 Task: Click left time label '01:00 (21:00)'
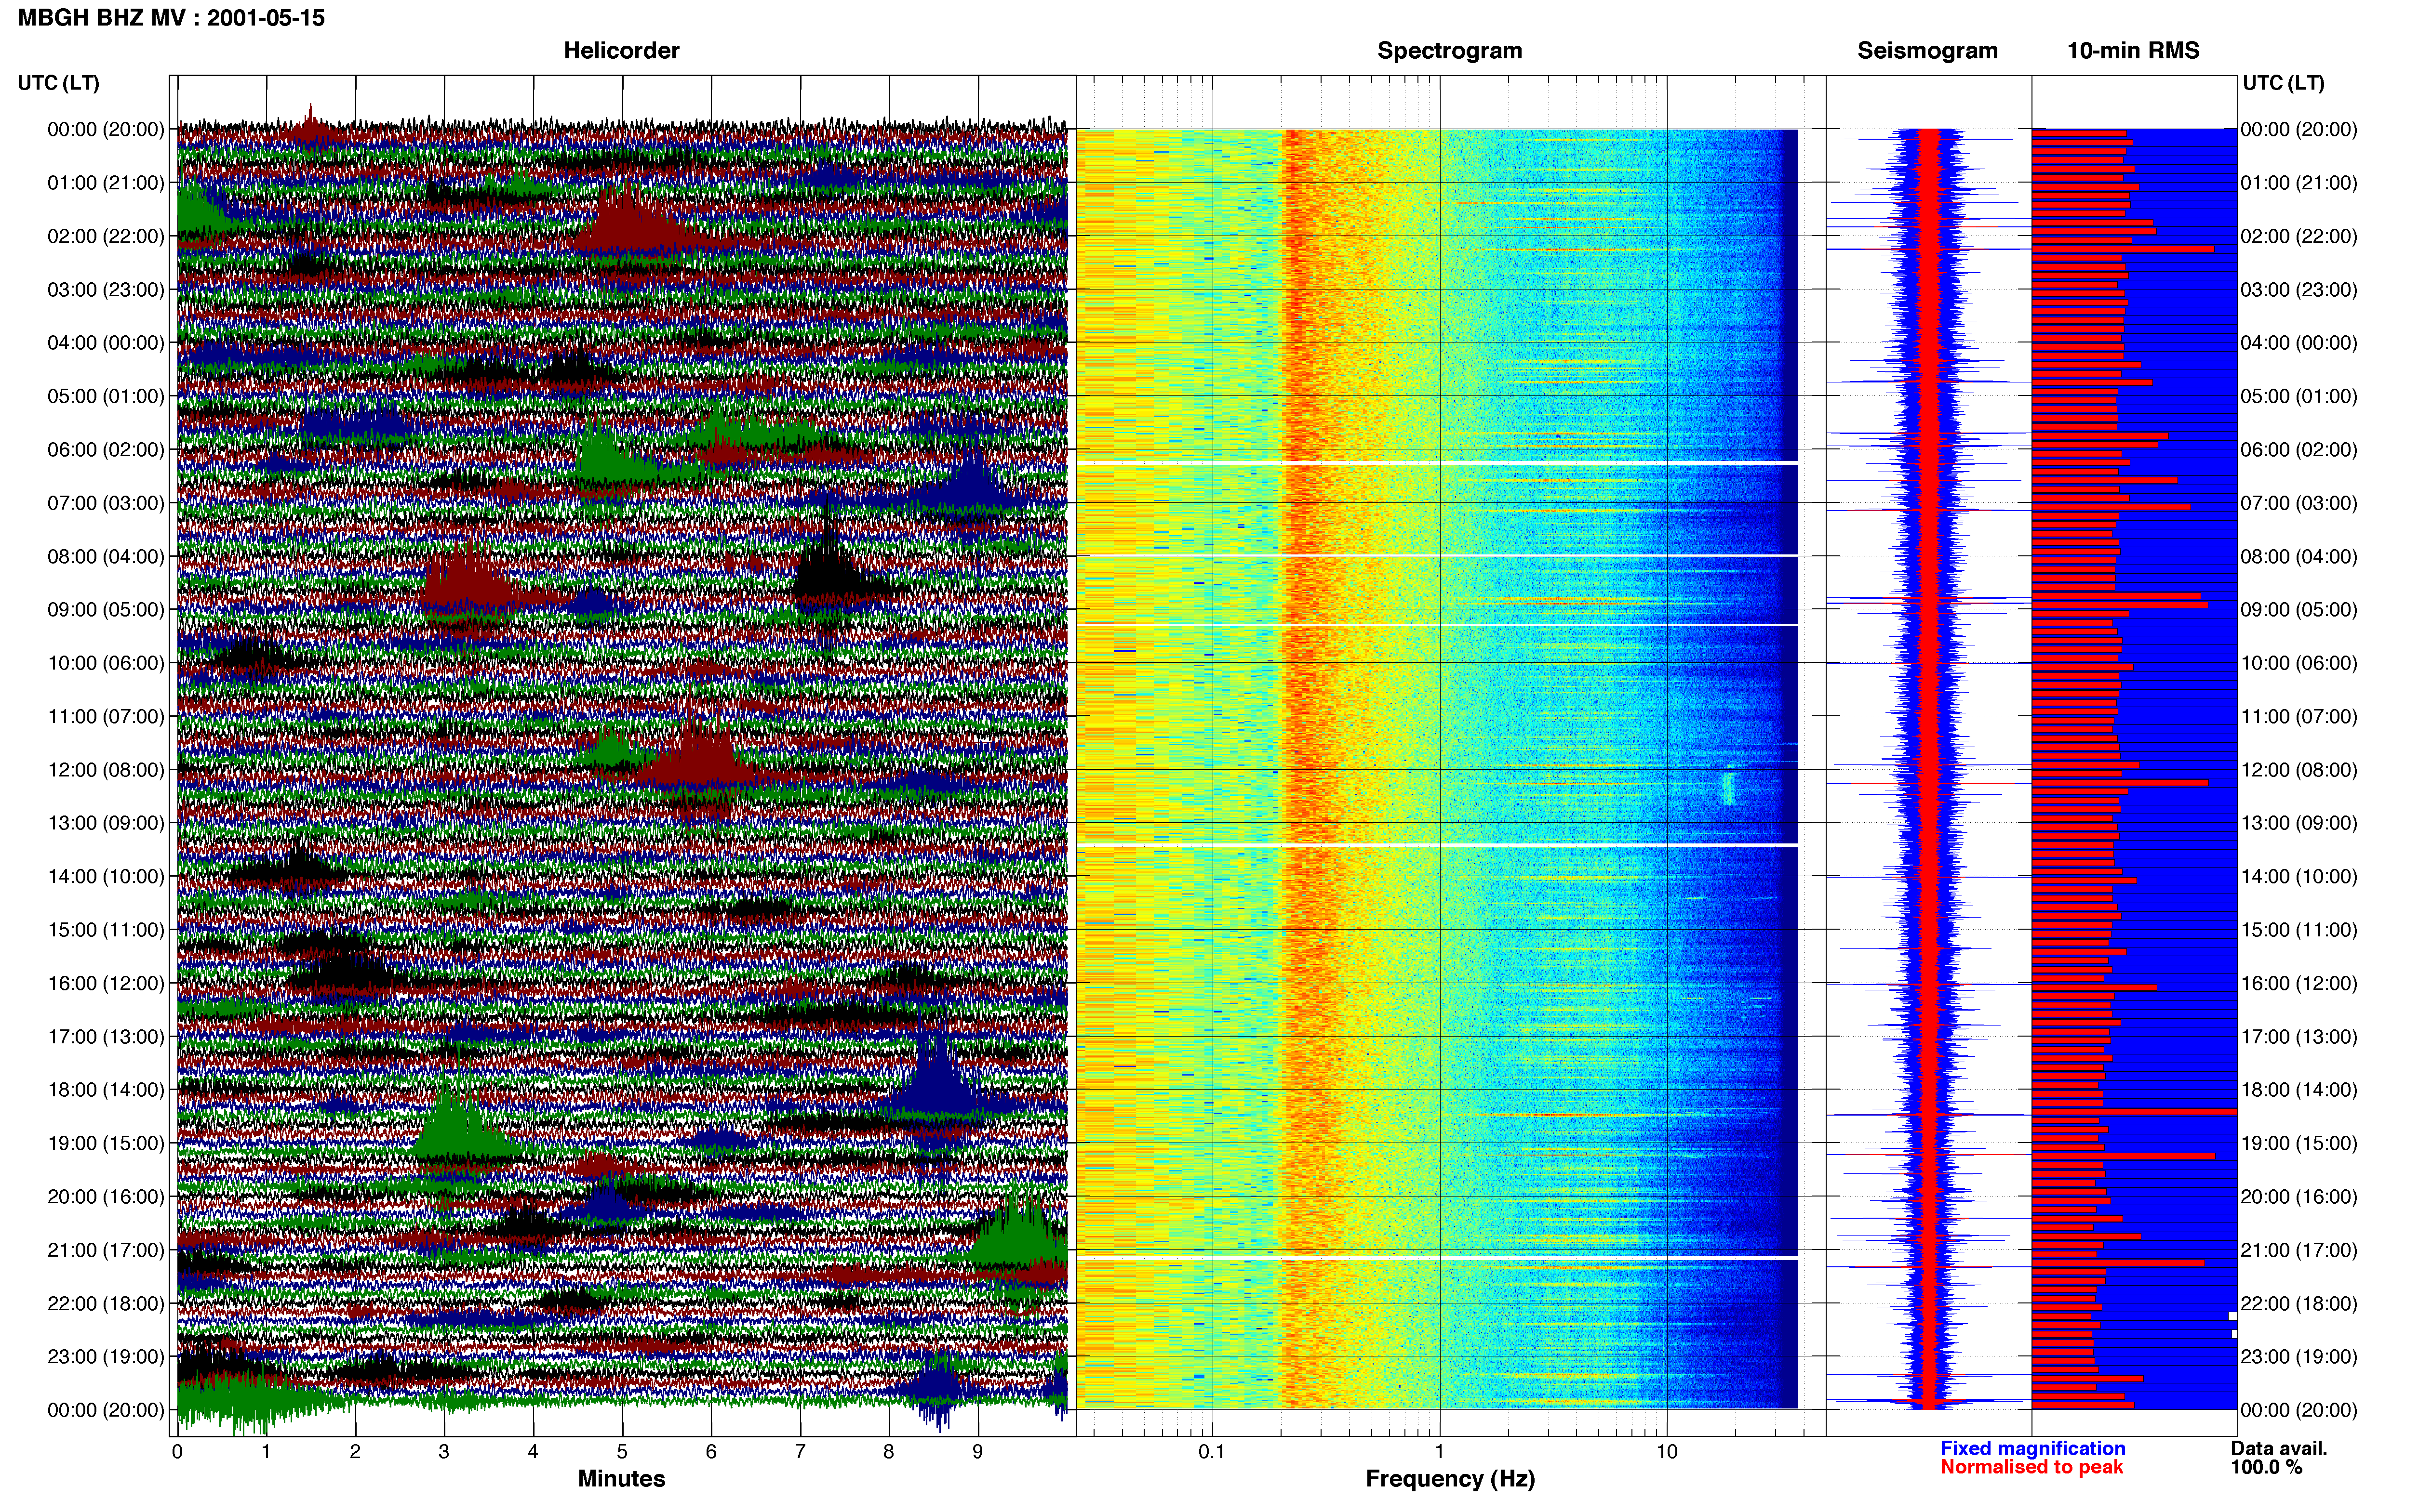pyautogui.click(x=106, y=183)
